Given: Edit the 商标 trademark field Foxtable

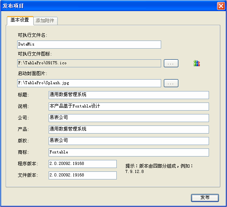Looking at the screenshot, I should click(x=129, y=152).
